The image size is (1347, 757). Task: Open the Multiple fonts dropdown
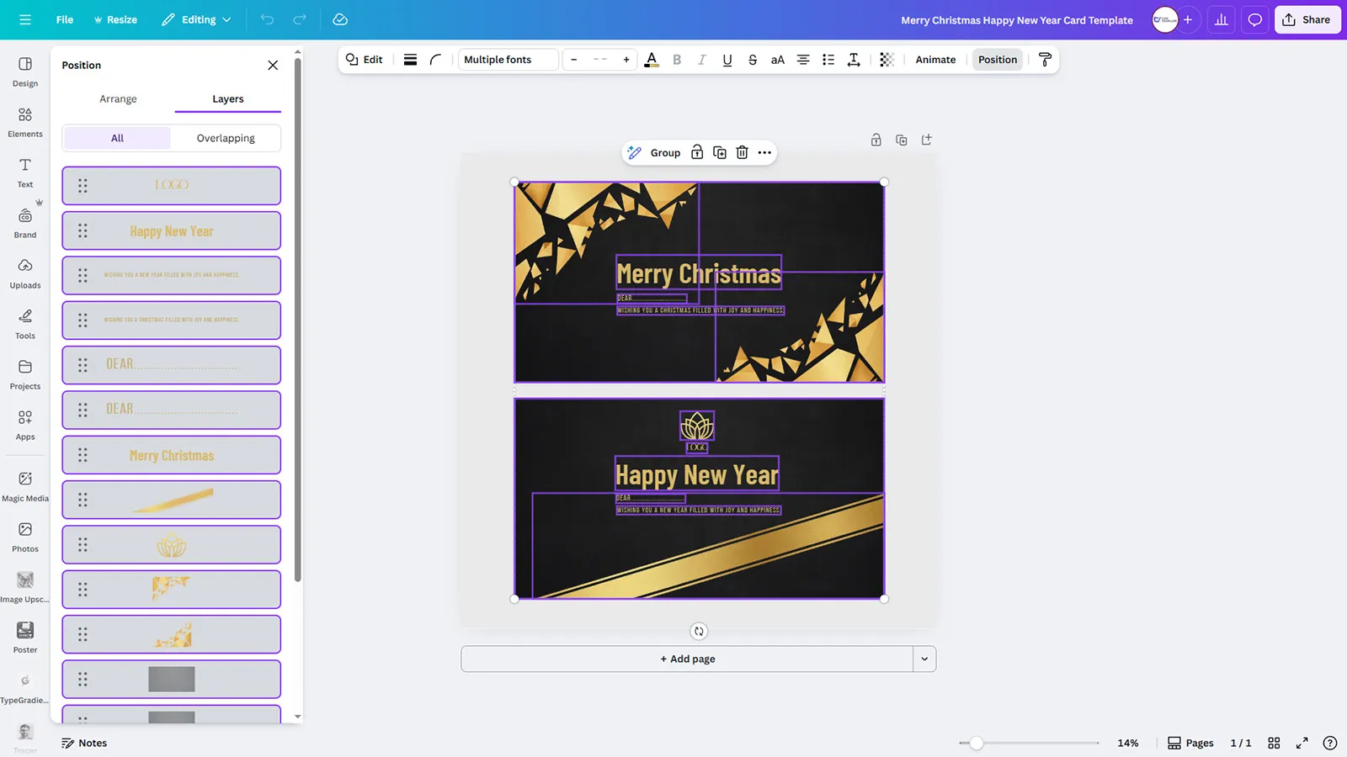click(x=508, y=59)
